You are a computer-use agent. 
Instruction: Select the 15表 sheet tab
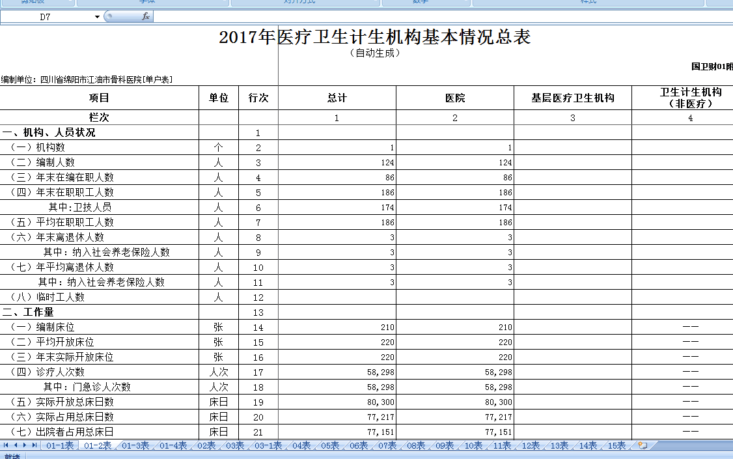point(616,445)
